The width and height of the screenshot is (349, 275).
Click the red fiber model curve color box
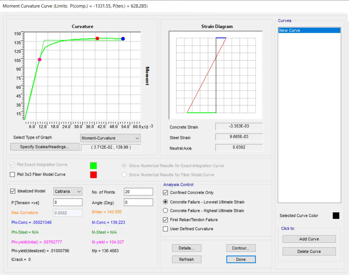93,175
